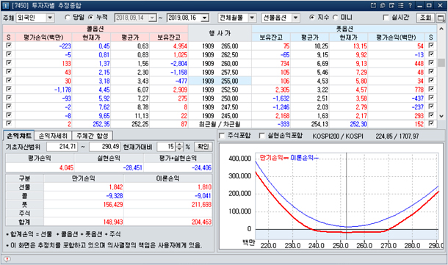
Task: Switch to the 손익자세히 tab
Action: (53, 135)
